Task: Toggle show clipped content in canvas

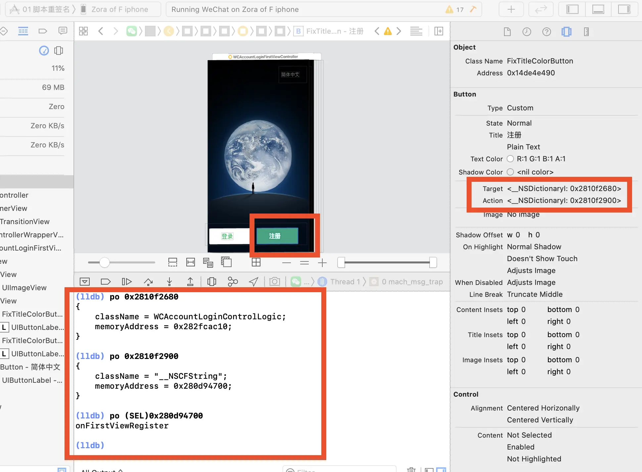Action: 173,262
